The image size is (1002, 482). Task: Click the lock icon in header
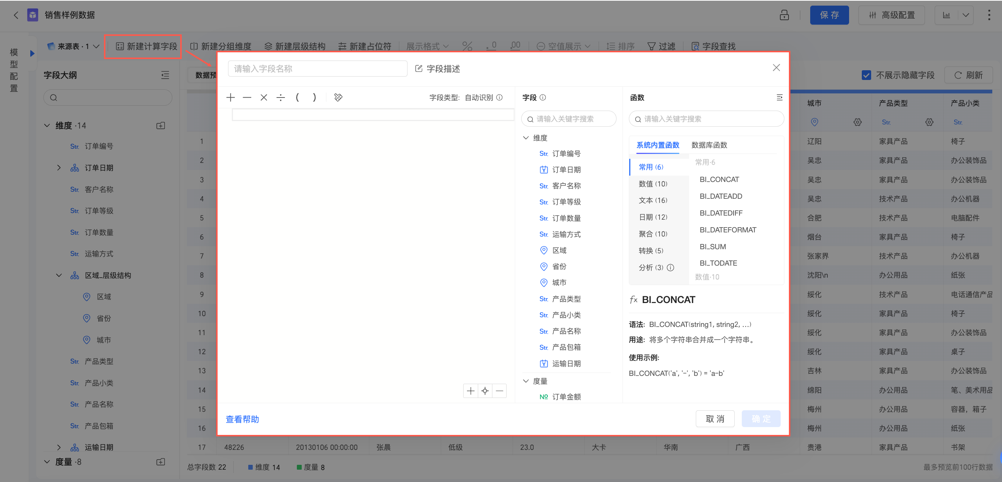click(784, 15)
